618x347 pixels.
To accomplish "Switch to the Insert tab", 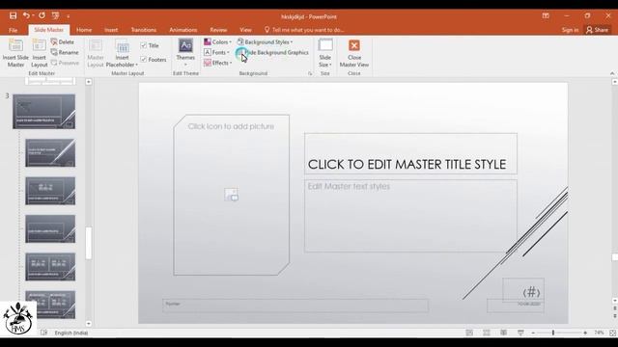I will [x=111, y=30].
